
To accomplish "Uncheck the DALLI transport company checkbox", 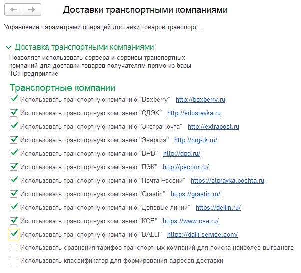I will point(14,234).
